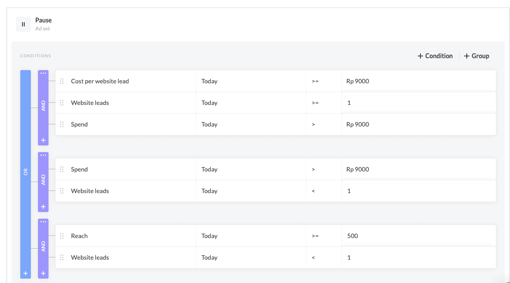The width and height of the screenshot is (510, 283).
Task: Click the + Group button
Action: tap(476, 56)
